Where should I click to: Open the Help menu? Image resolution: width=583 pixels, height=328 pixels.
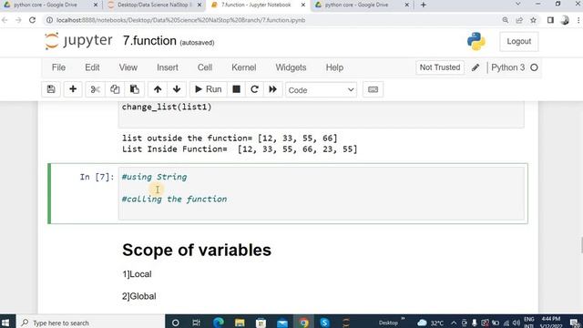click(334, 67)
